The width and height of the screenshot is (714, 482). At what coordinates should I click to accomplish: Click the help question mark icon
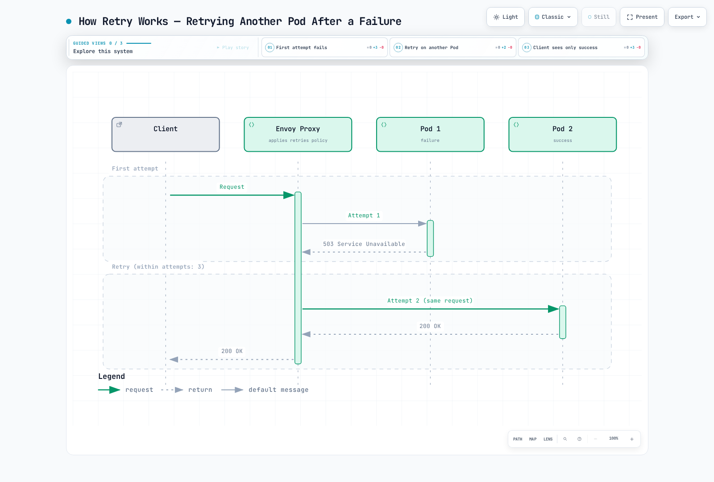(579, 439)
